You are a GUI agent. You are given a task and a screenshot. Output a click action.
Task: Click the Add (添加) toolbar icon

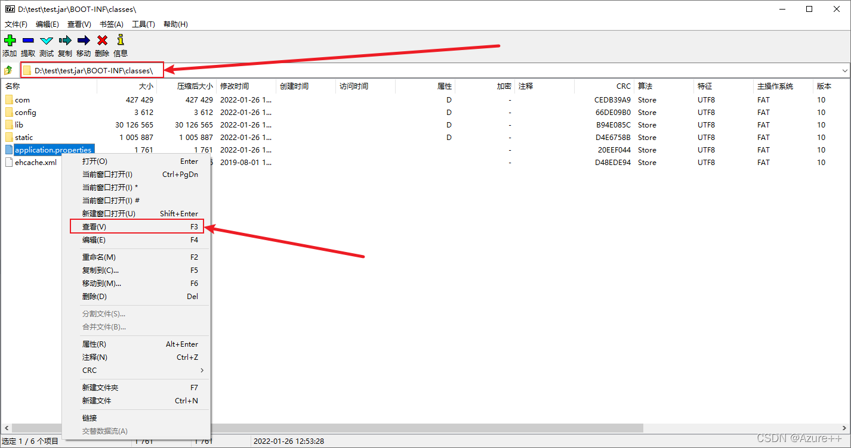click(x=10, y=41)
